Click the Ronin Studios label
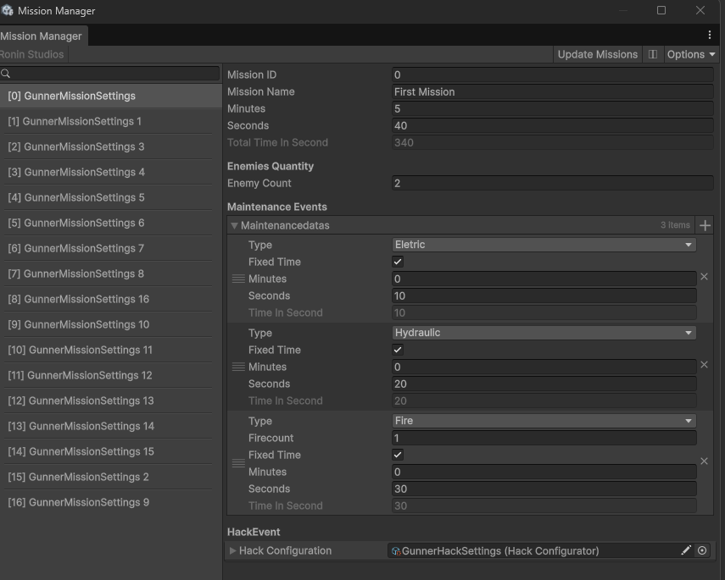 [32, 54]
